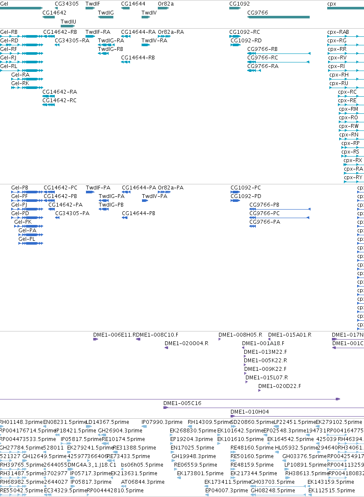The height and width of the screenshot is (497, 364).
Task: Open the TwdlU gene label
Action: (x=68, y=21)
